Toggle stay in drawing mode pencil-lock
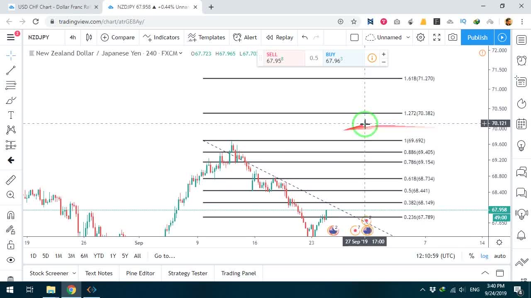 coord(11,230)
